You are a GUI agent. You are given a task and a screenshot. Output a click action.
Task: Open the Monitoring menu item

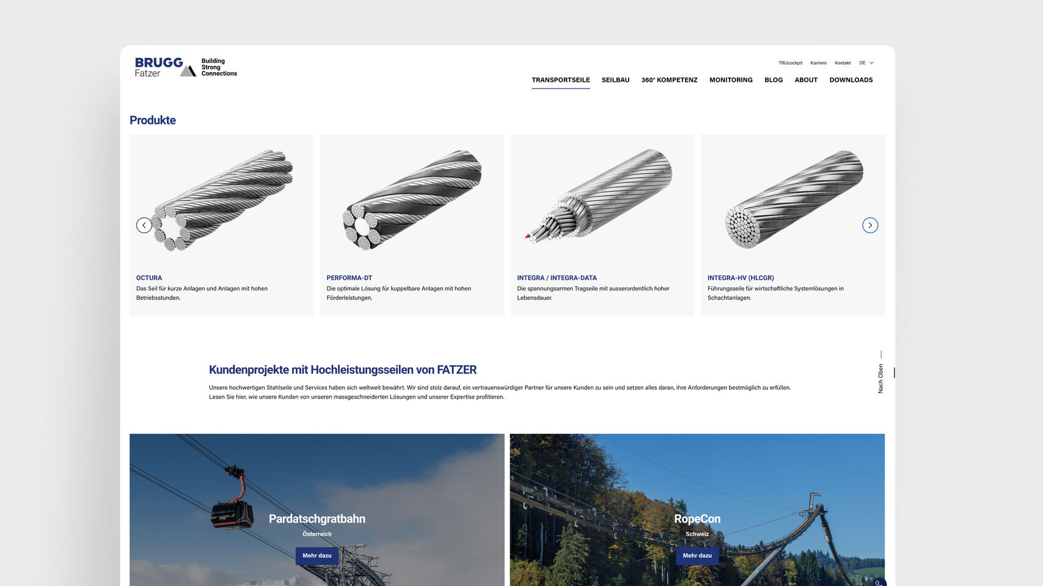pyautogui.click(x=731, y=80)
